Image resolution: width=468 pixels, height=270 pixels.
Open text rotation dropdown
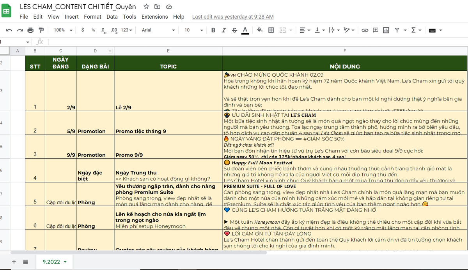pyautogui.click(x=349, y=30)
